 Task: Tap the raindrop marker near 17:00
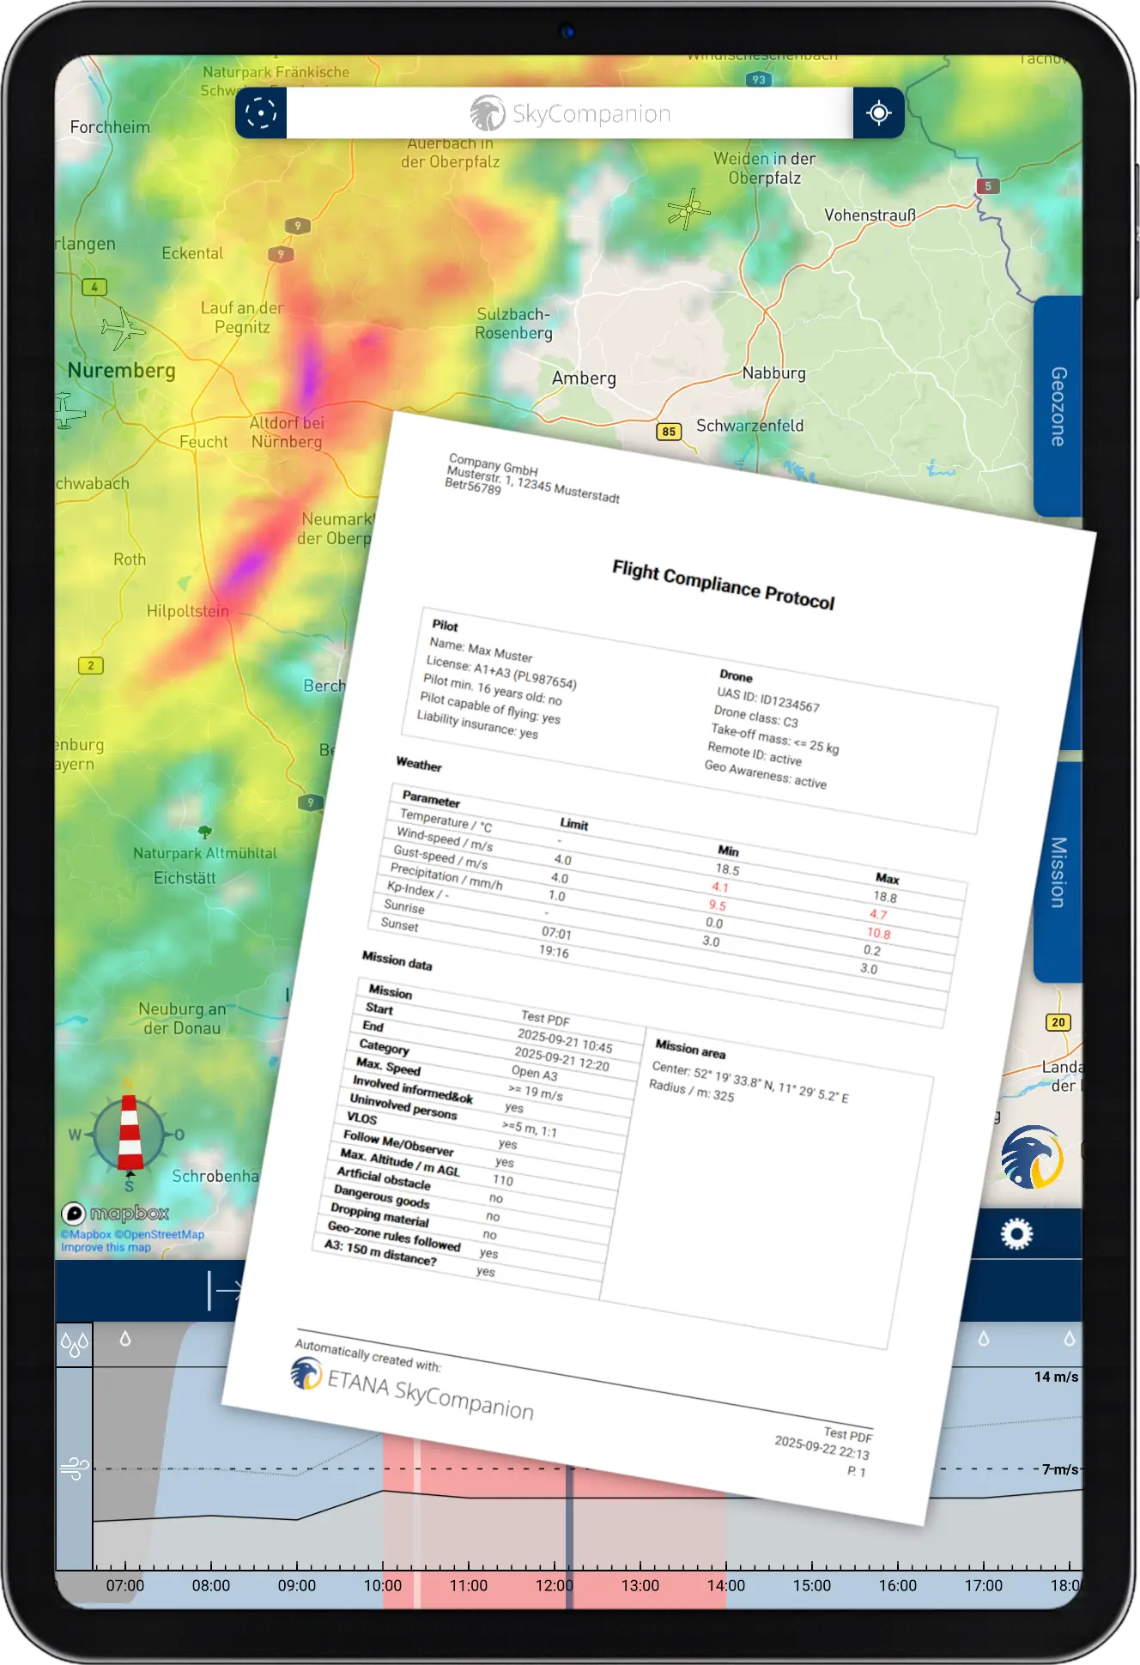point(984,1339)
